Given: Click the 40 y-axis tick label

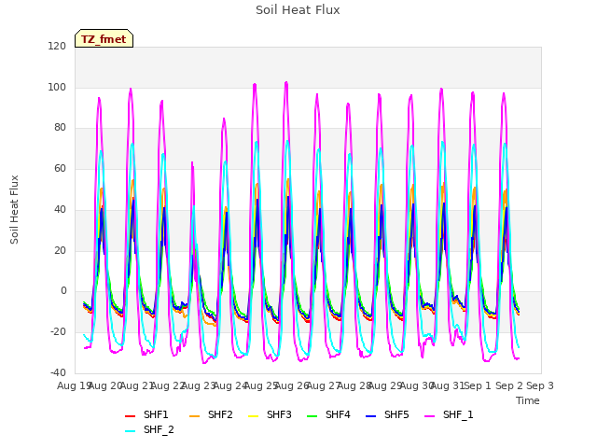Looking at the screenshot, I should point(60,209).
